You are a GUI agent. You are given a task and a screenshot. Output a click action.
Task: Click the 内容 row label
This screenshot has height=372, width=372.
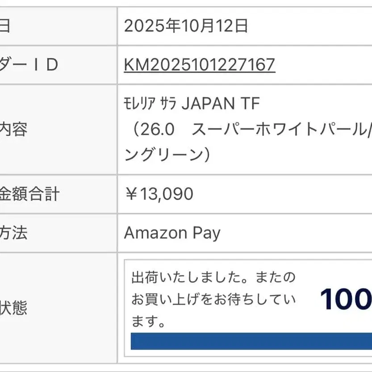click(x=13, y=130)
